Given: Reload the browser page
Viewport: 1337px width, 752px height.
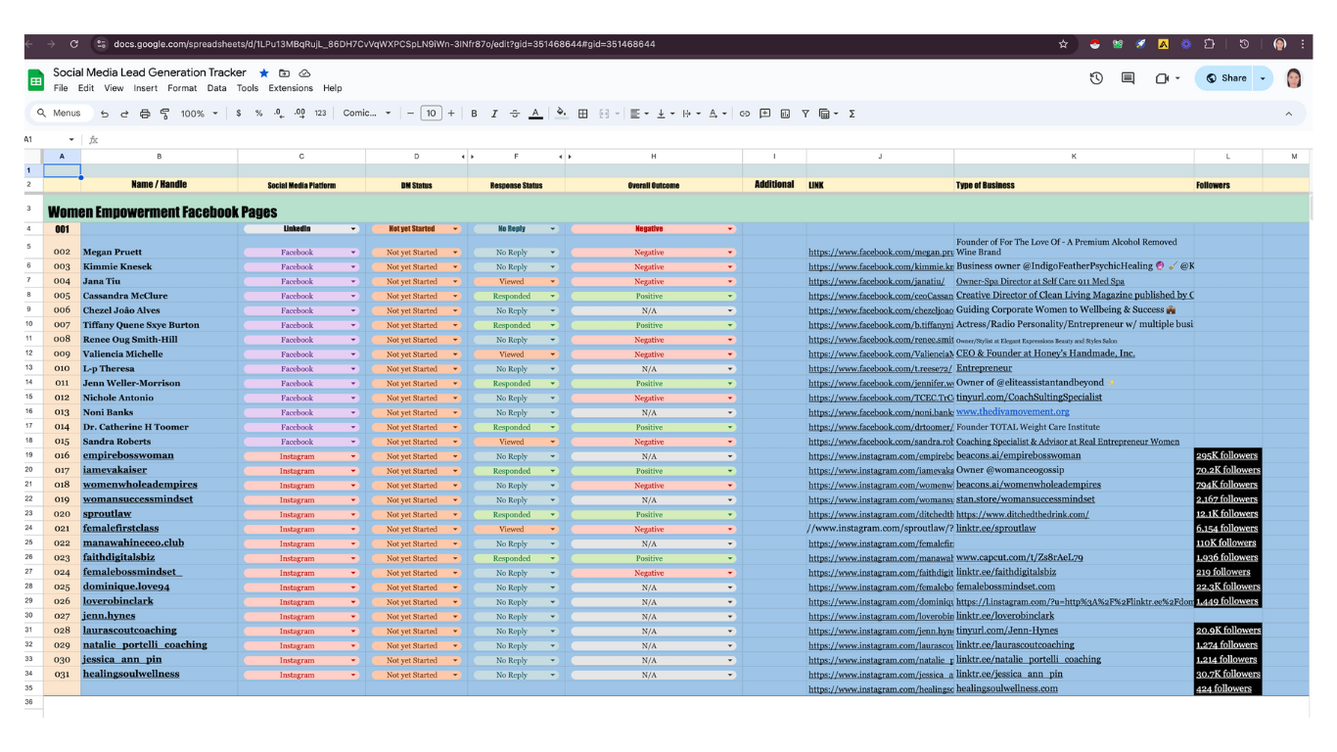Looking at the screenshot, I should point(73,44).
